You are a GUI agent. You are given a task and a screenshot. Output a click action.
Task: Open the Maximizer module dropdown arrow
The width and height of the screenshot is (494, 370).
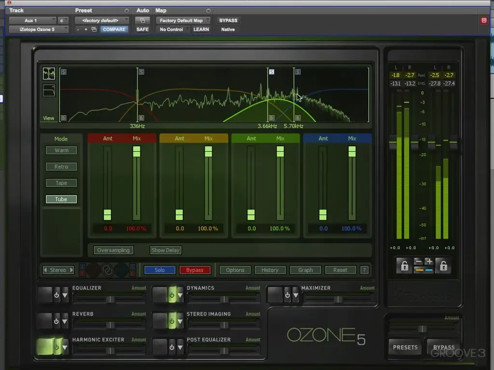coord(296,295)
